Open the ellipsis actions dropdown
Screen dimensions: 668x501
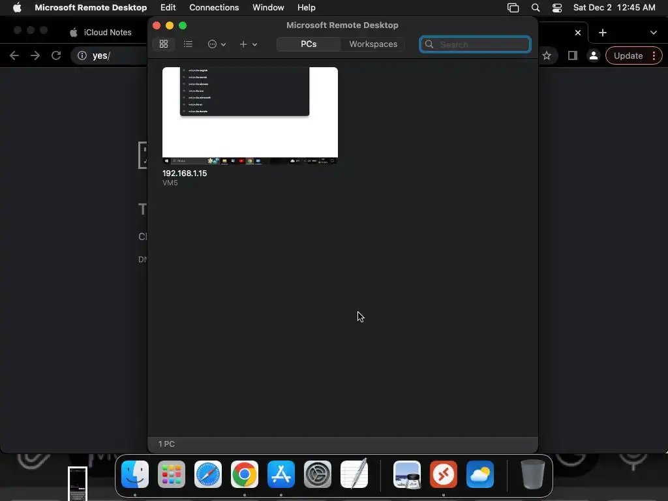217,44
